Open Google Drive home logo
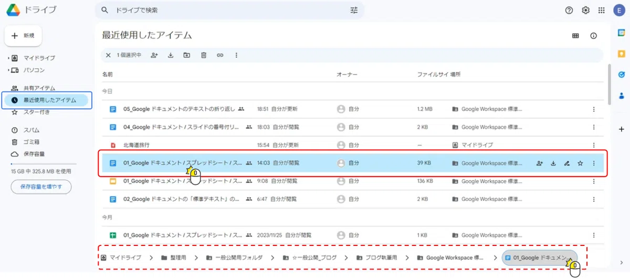This screenshot has width=630, height=279. [x=31, y=9]
